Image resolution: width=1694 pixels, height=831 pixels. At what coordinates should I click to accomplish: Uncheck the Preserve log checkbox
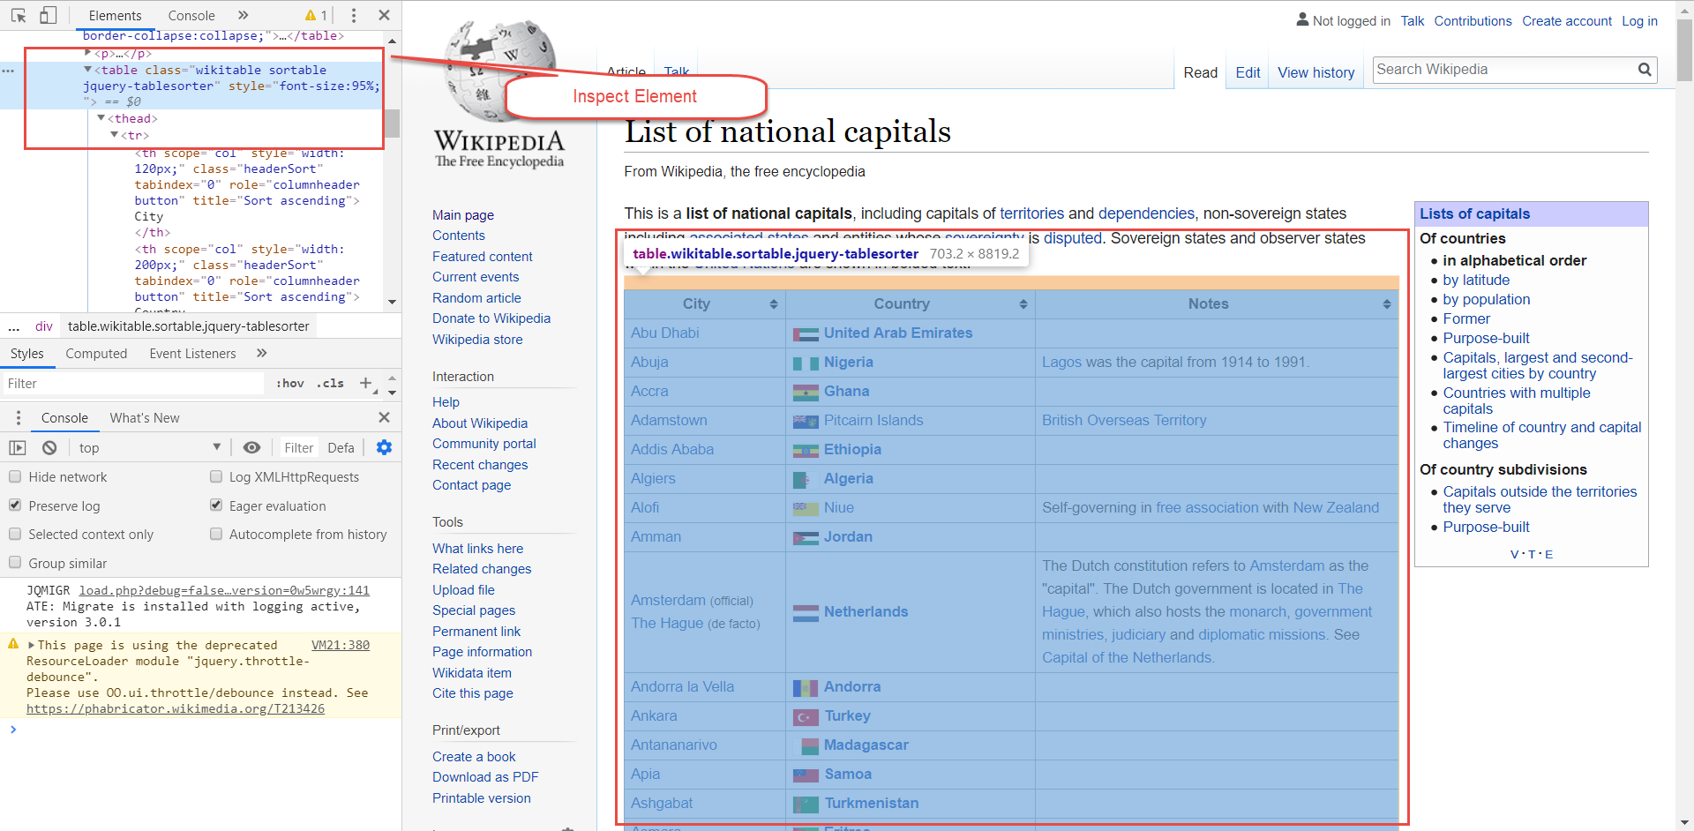[x=15, y=505]
